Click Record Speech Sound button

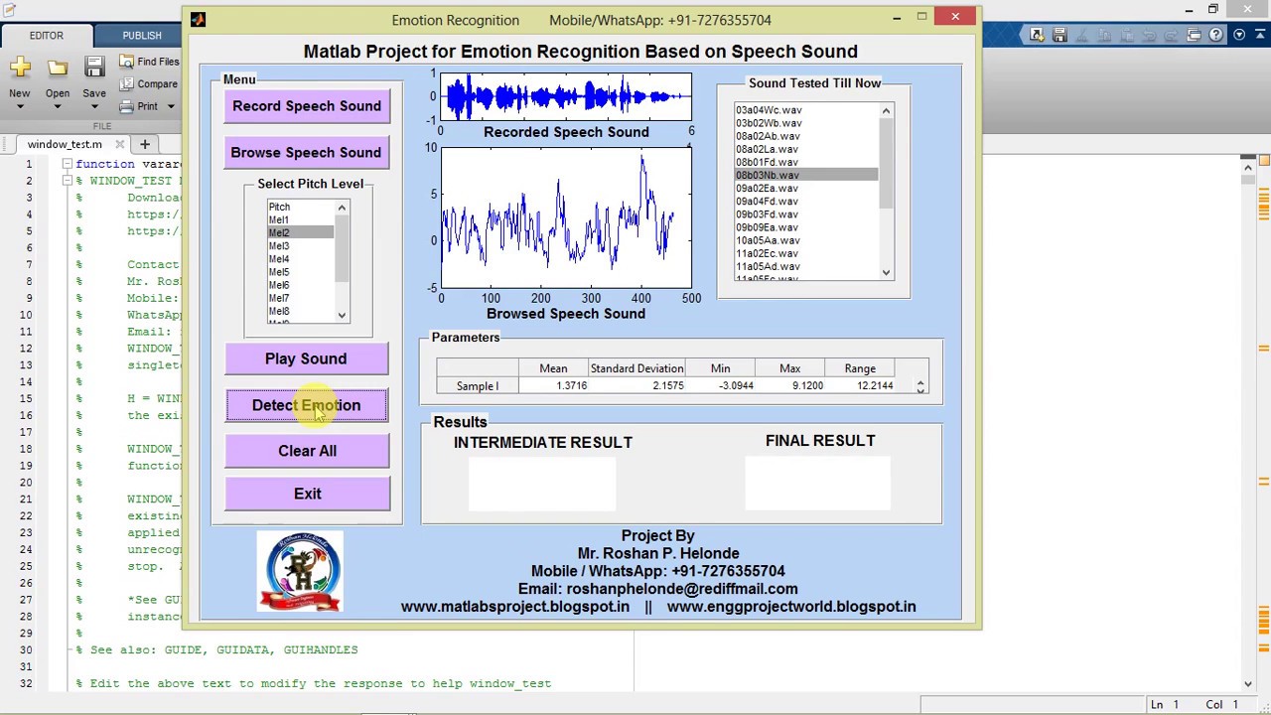307,106
